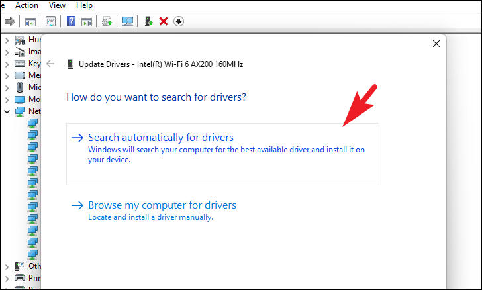Click the 'Update Drivers - Intel(R) Wi-Fi 6 AX200 160MHz' title
Viewport: 482px width, 290px height.
pyautogui.click(x=161, y=64)
